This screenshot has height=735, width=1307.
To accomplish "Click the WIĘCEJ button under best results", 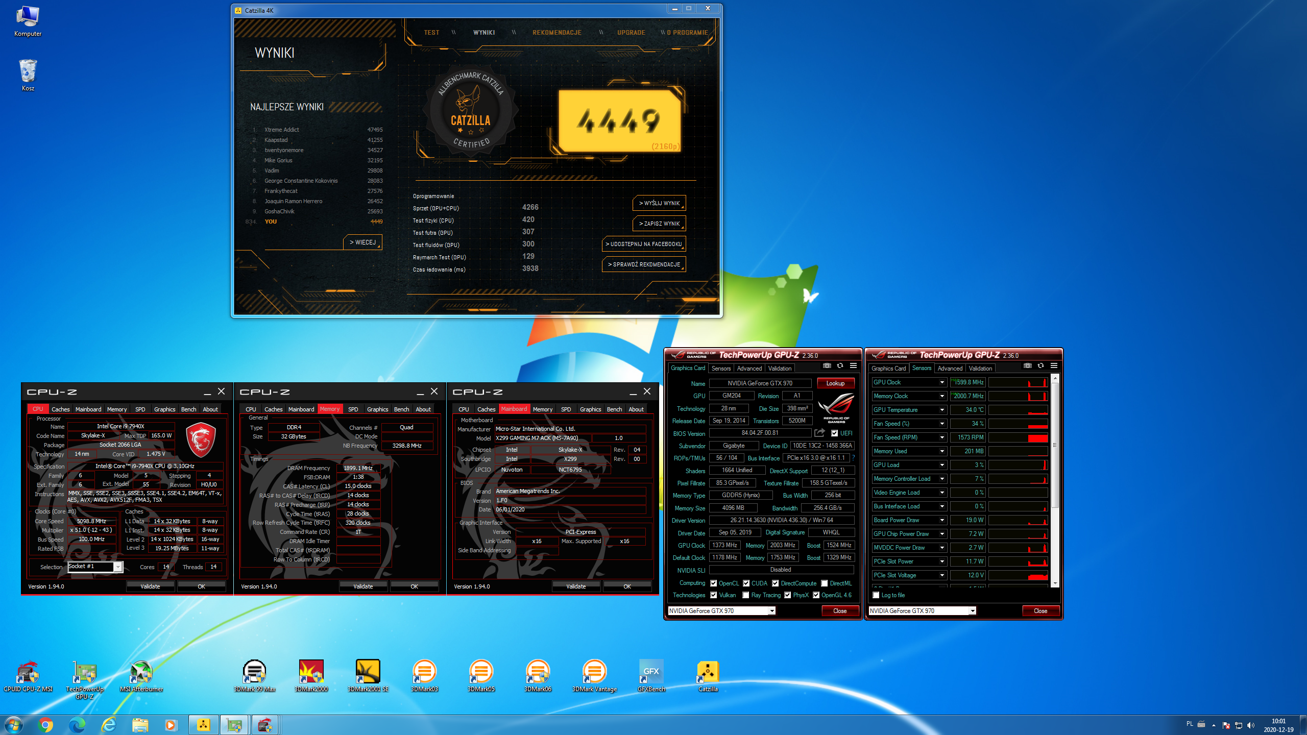I will (x=362, y=242).
